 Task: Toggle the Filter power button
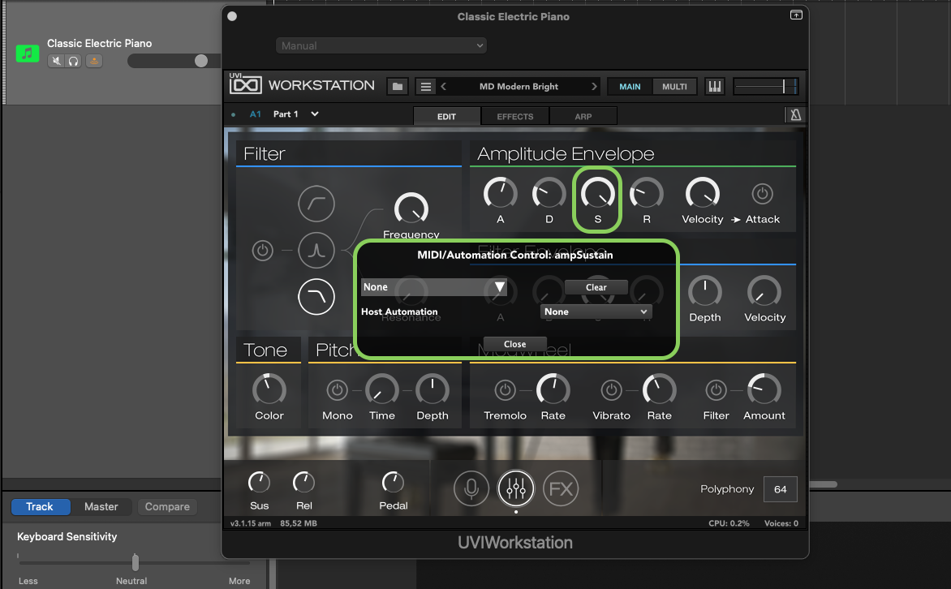point(262,251)
